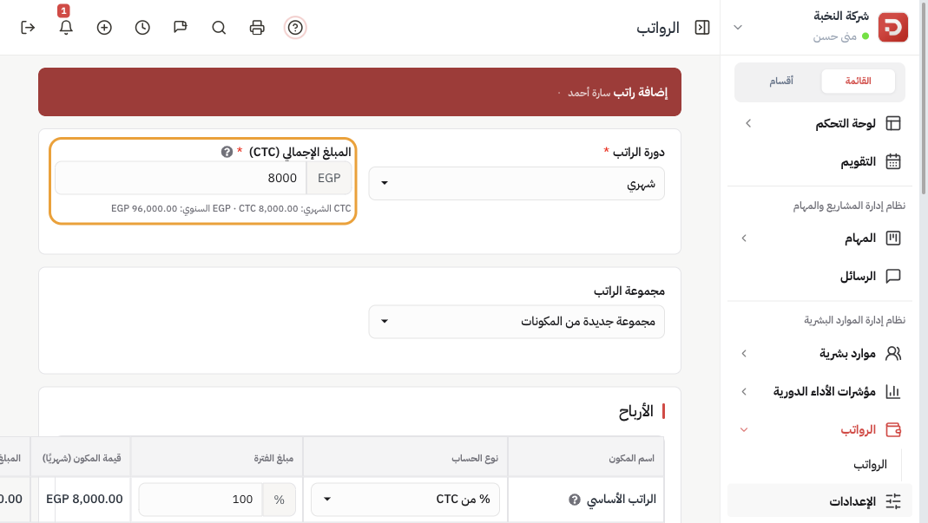Click dashboard layout icon beside لوحة التحكم
The height and width of the screenshot is (523, 928).
click(892, 123)
